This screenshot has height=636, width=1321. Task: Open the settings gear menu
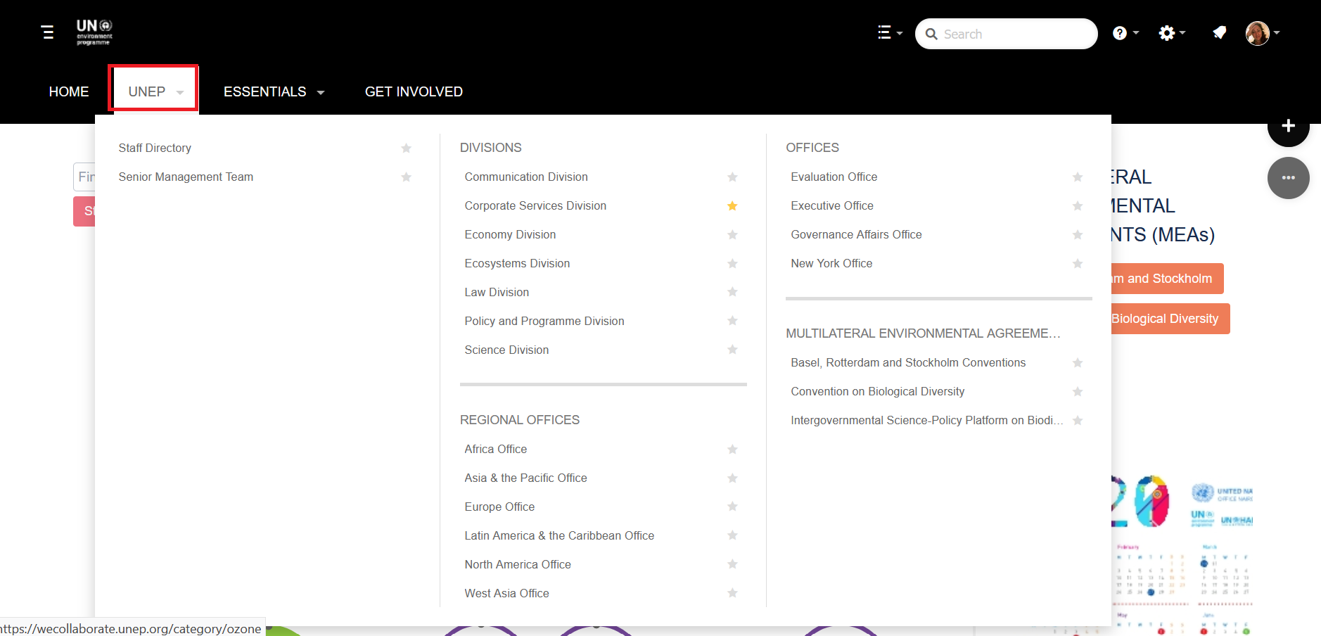1172,33
